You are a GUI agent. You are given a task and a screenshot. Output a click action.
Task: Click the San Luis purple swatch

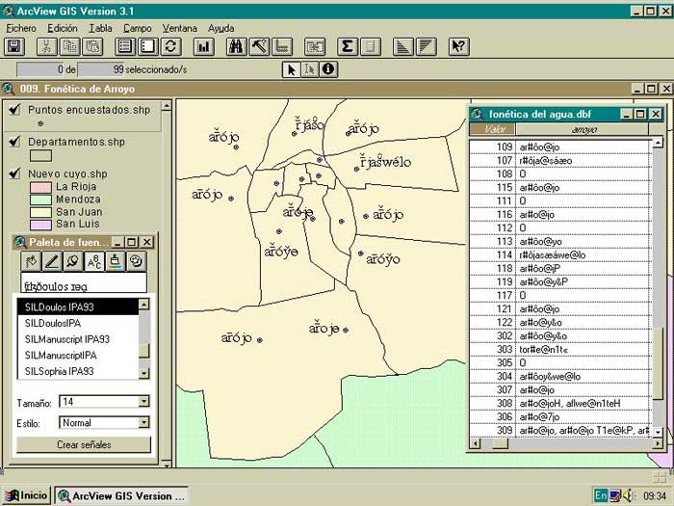(40, 225)
